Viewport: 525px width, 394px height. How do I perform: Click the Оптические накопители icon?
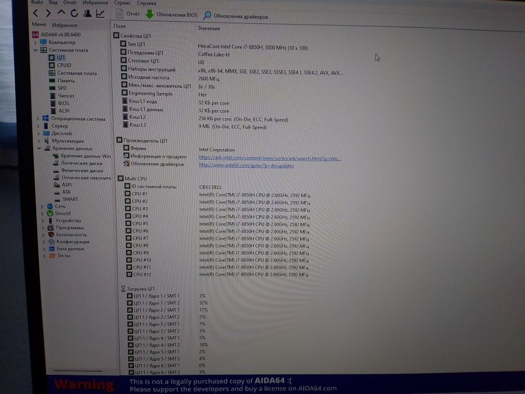[x=57, y=177]
